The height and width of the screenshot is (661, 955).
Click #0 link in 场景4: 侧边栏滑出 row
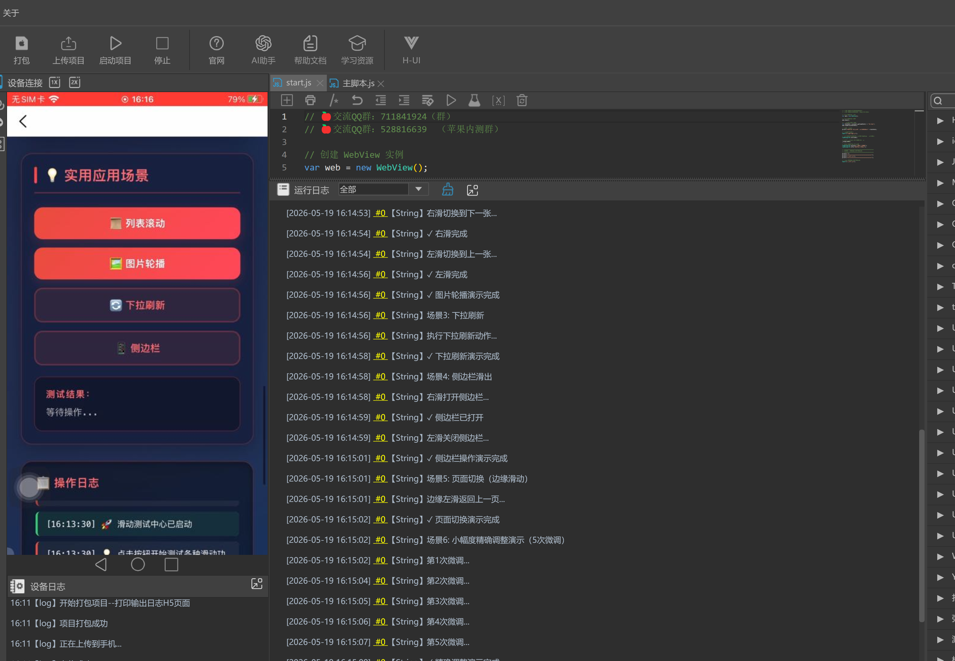click(380, 376)
